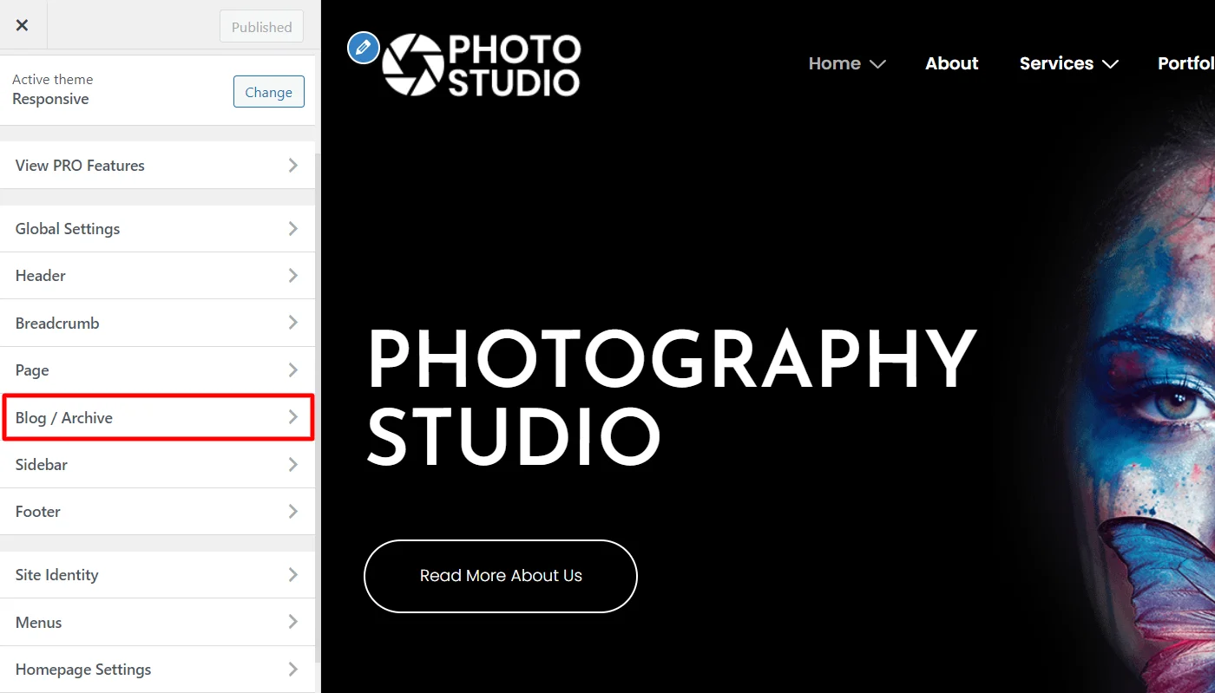
Task: Click the Published button
Action: click(x=261, y=27)
